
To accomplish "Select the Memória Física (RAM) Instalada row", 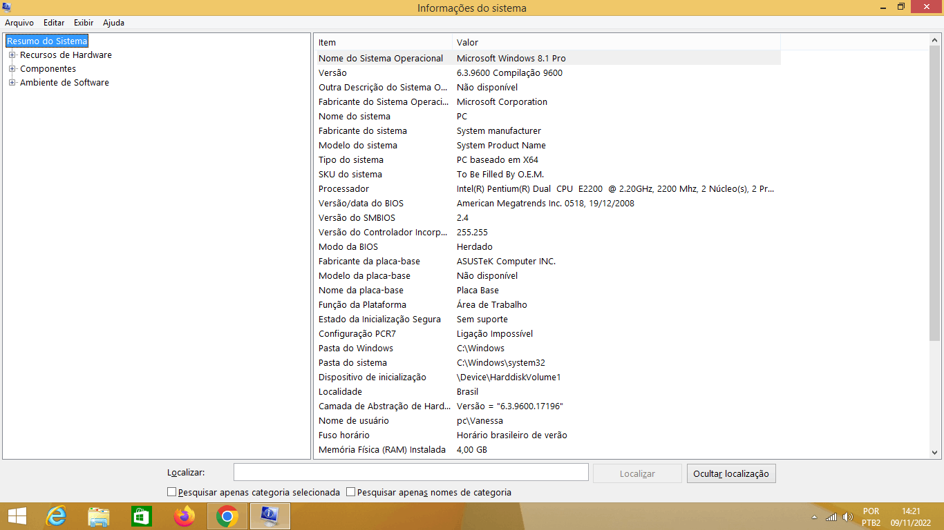I will click(548, 449).
